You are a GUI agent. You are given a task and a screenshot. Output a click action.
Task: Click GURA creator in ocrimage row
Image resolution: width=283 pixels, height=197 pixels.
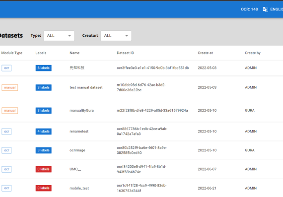[250, 150]
